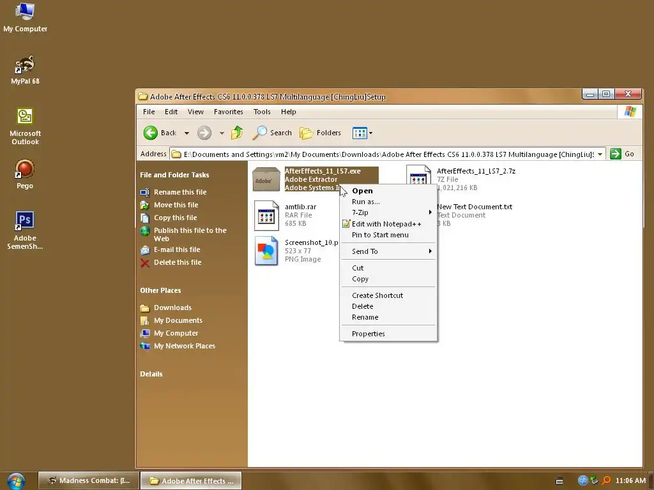This screenshot has height=490, width=654.
Task: Expand Send To submenu
Action: click(388, 251)
